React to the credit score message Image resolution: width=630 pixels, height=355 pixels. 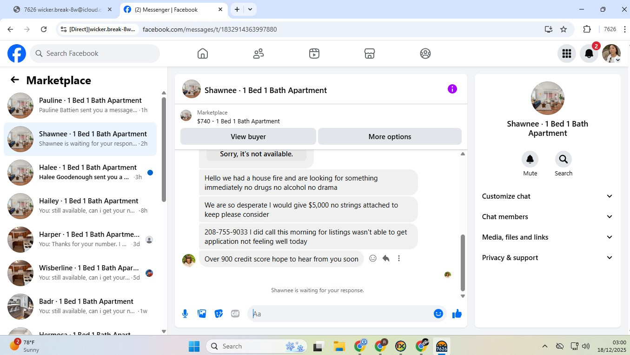(x=373, y=258)
